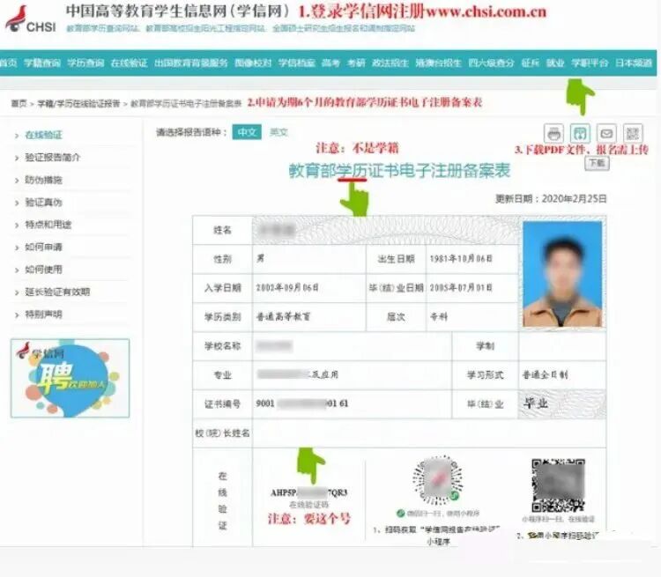The height and width of the screenshot is (577, 661).
Task: Click the 更新日期：2020年2月25日 text
Action: (x=551, y=198)
